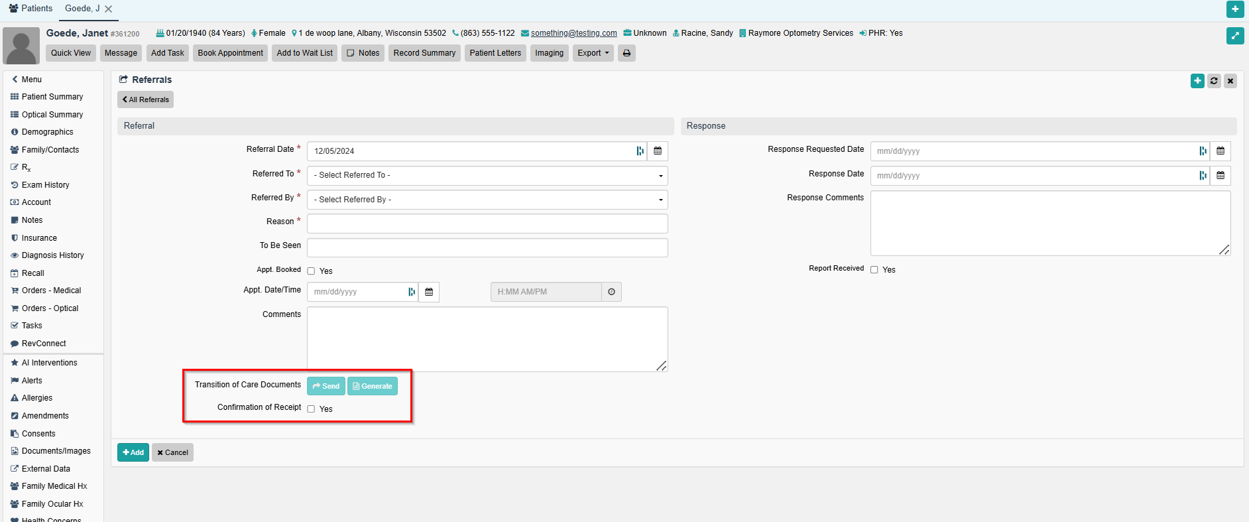Tick the Report Received Yes checkbox

874,270
